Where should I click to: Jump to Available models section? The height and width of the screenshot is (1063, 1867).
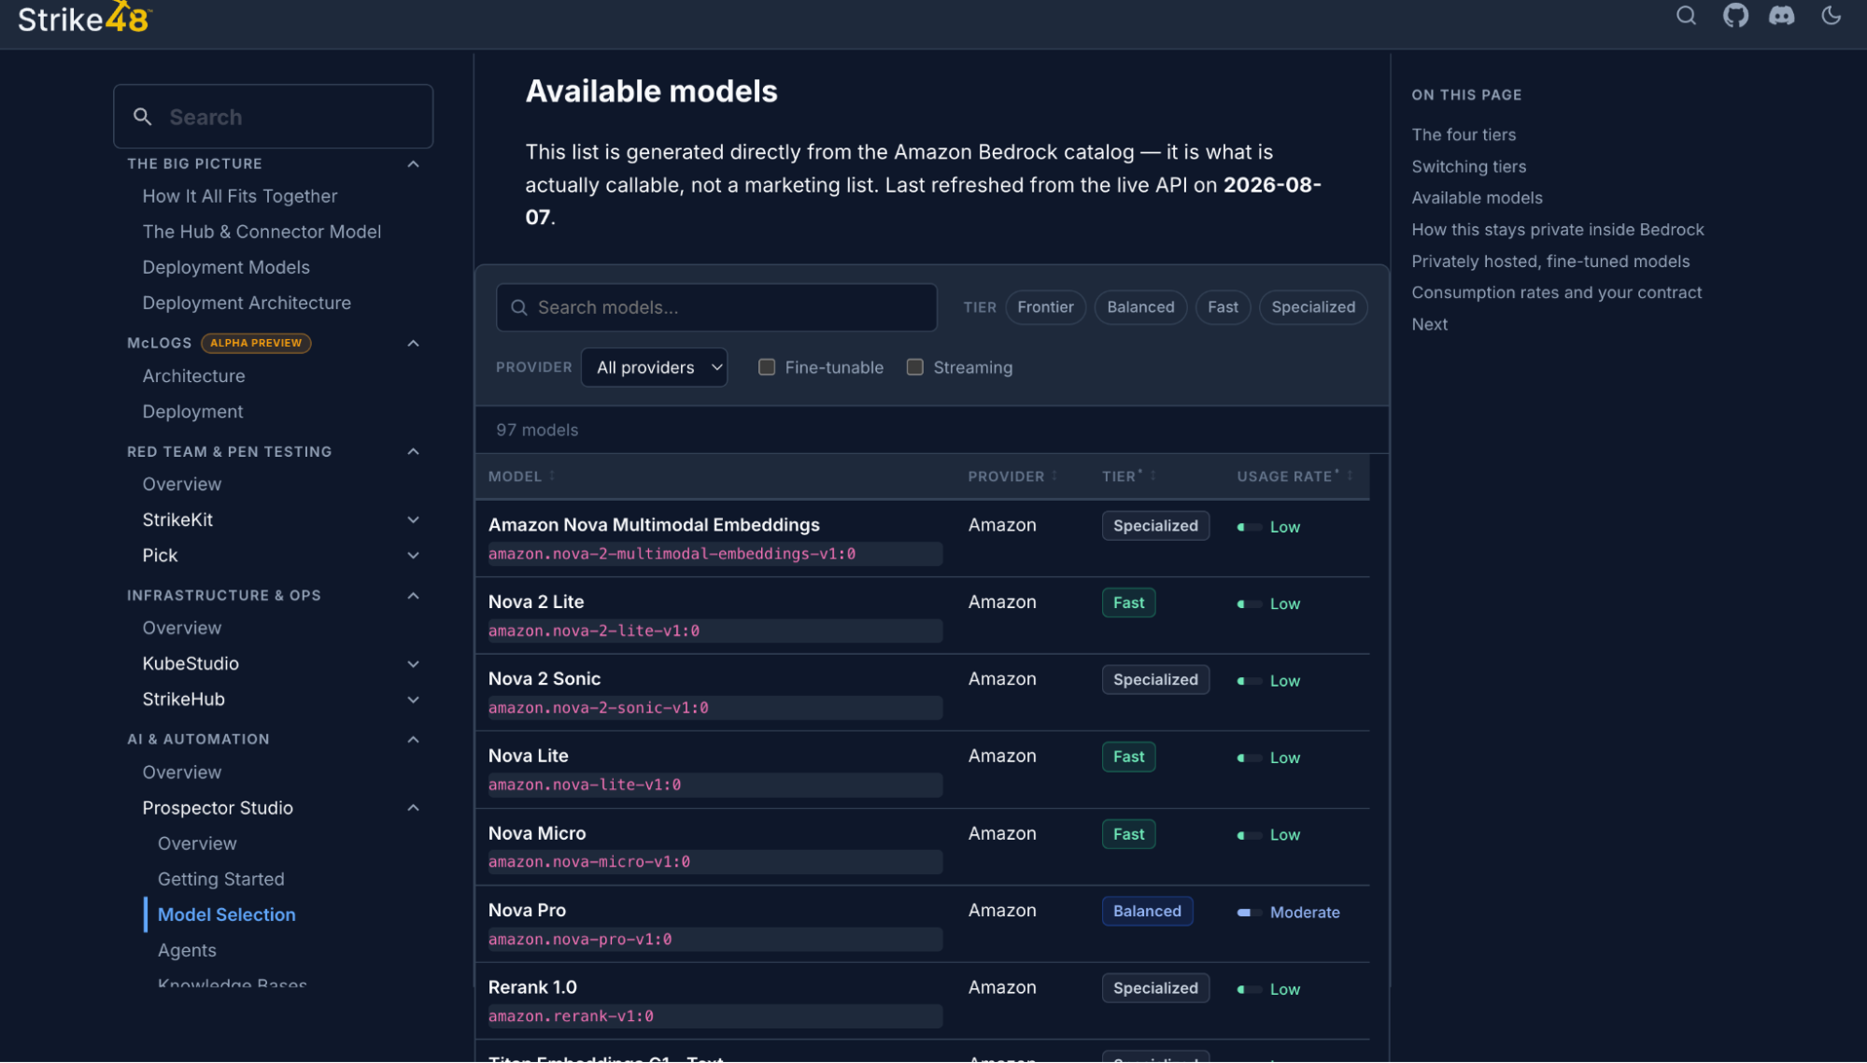click(1477, 198)
